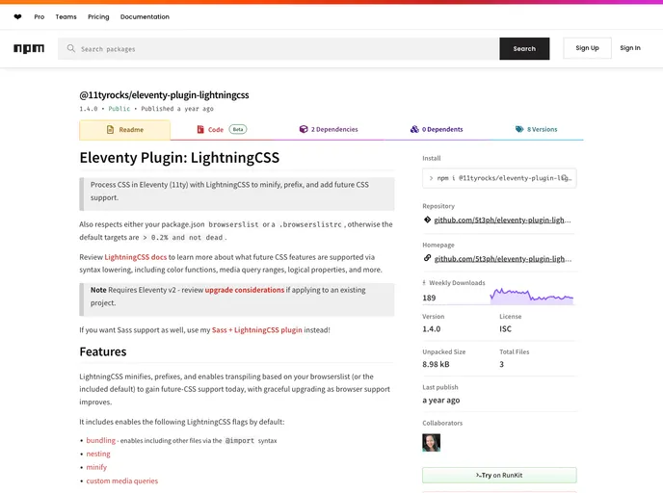Screen dimensions: 663x493
Task: Click the black Search button
Action: (x=524, y=48)
